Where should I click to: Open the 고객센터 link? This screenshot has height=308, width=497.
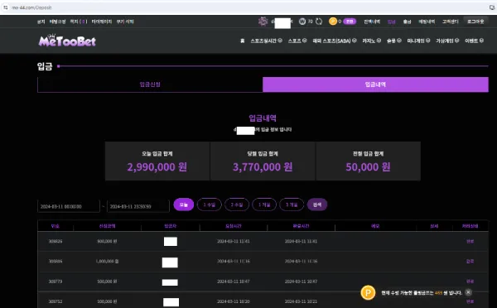451,22
